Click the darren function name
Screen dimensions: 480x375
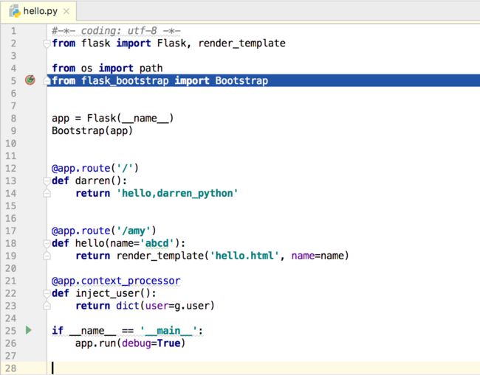[92, 181]
